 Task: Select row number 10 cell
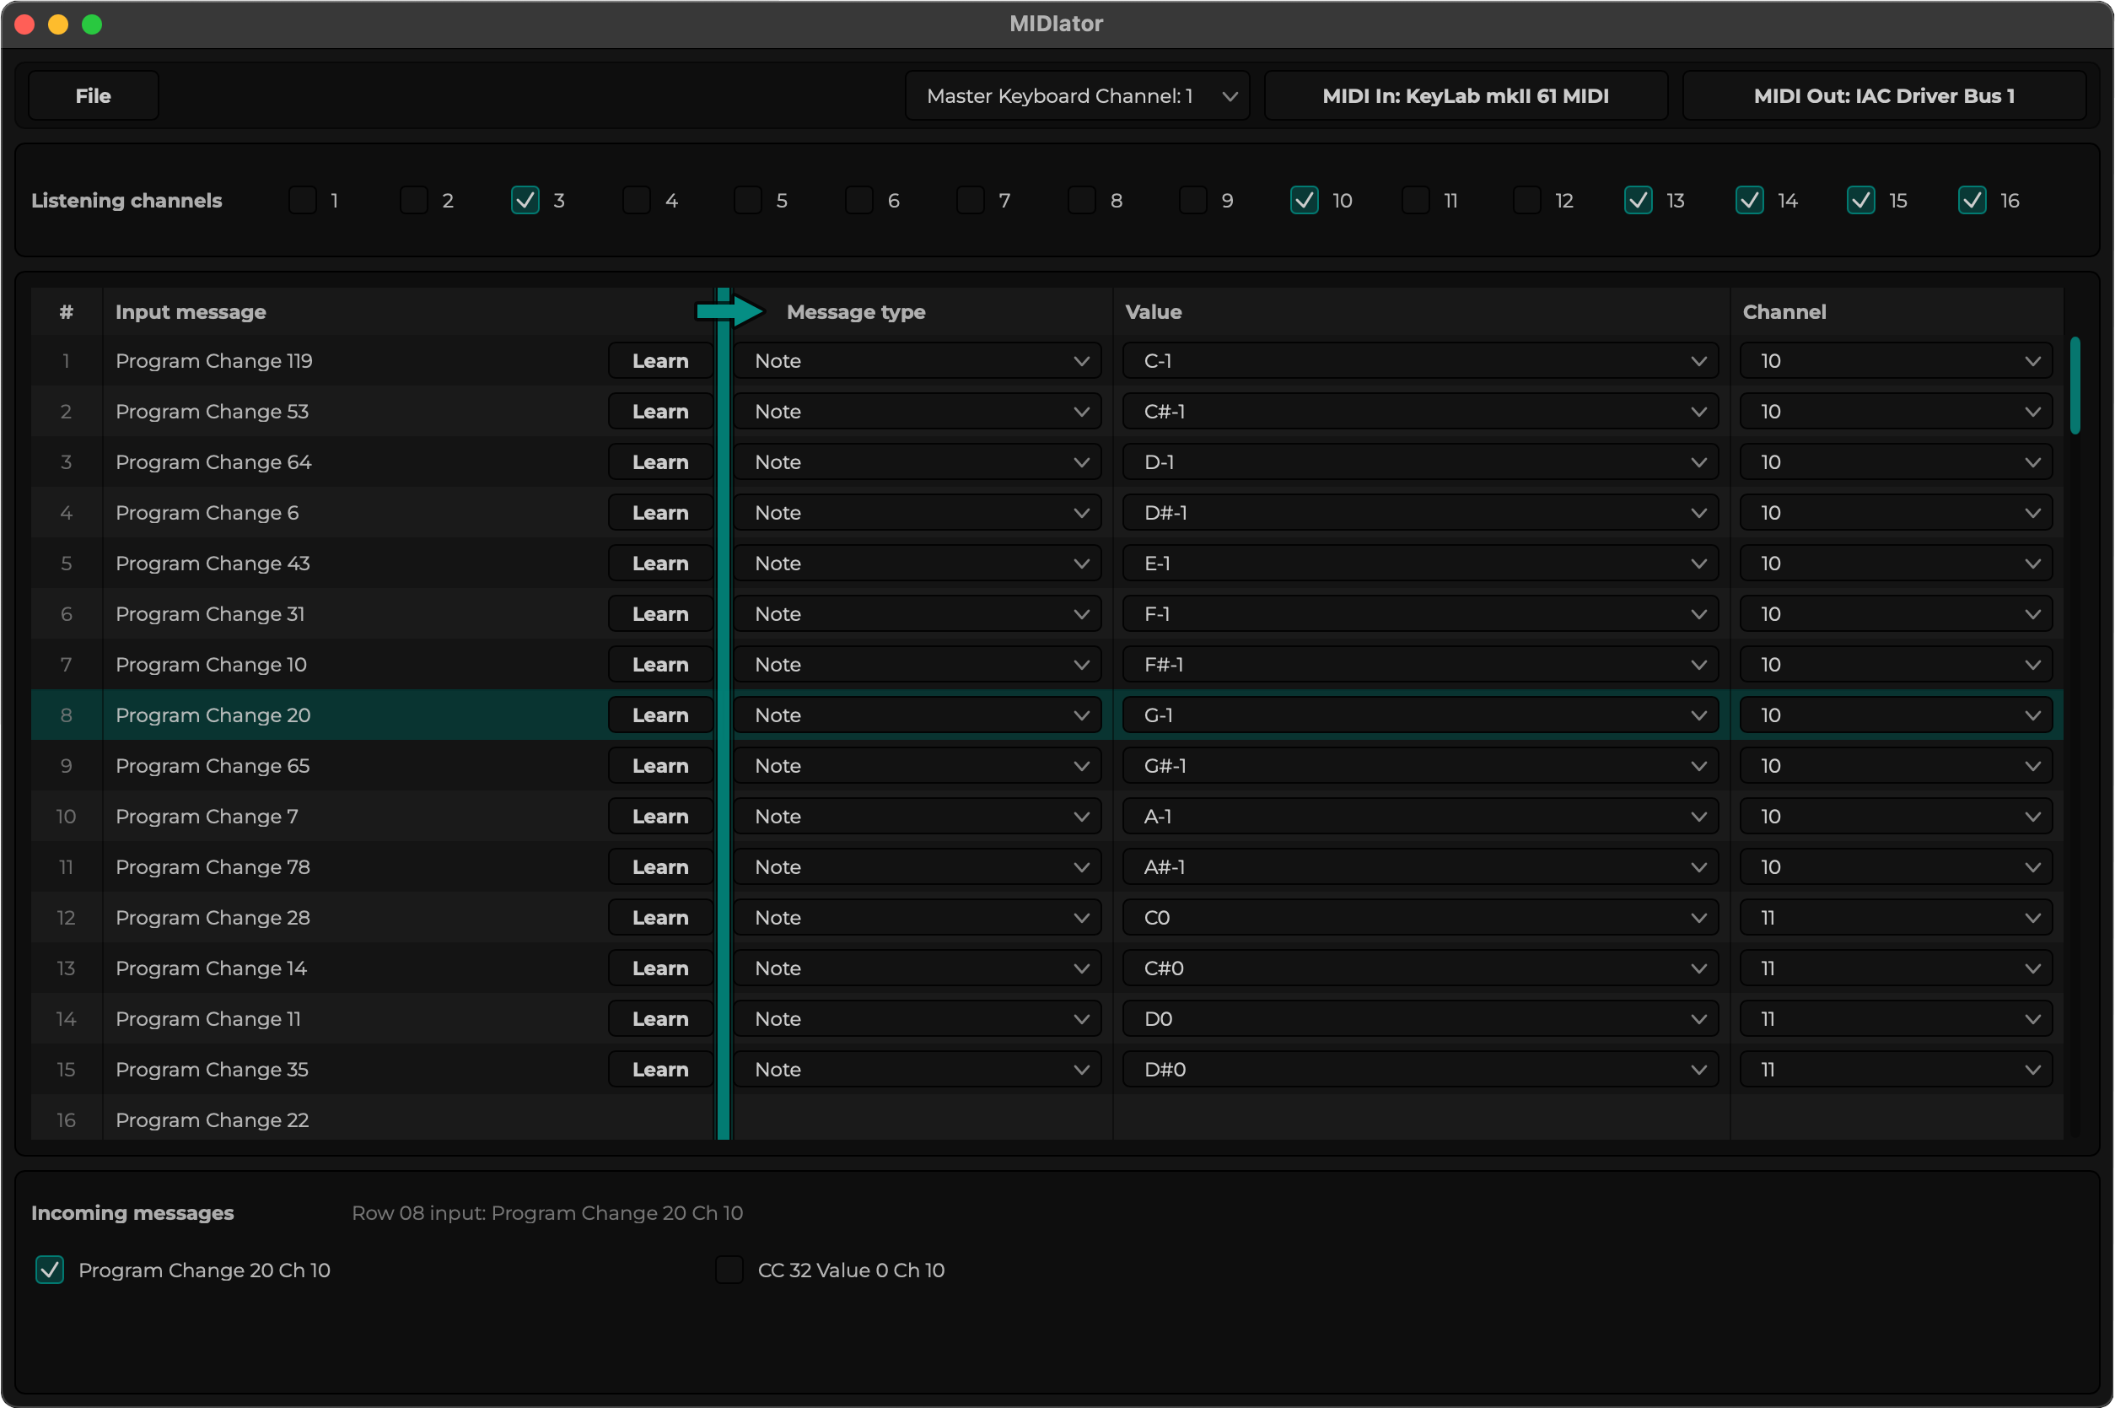click(67, 817)
